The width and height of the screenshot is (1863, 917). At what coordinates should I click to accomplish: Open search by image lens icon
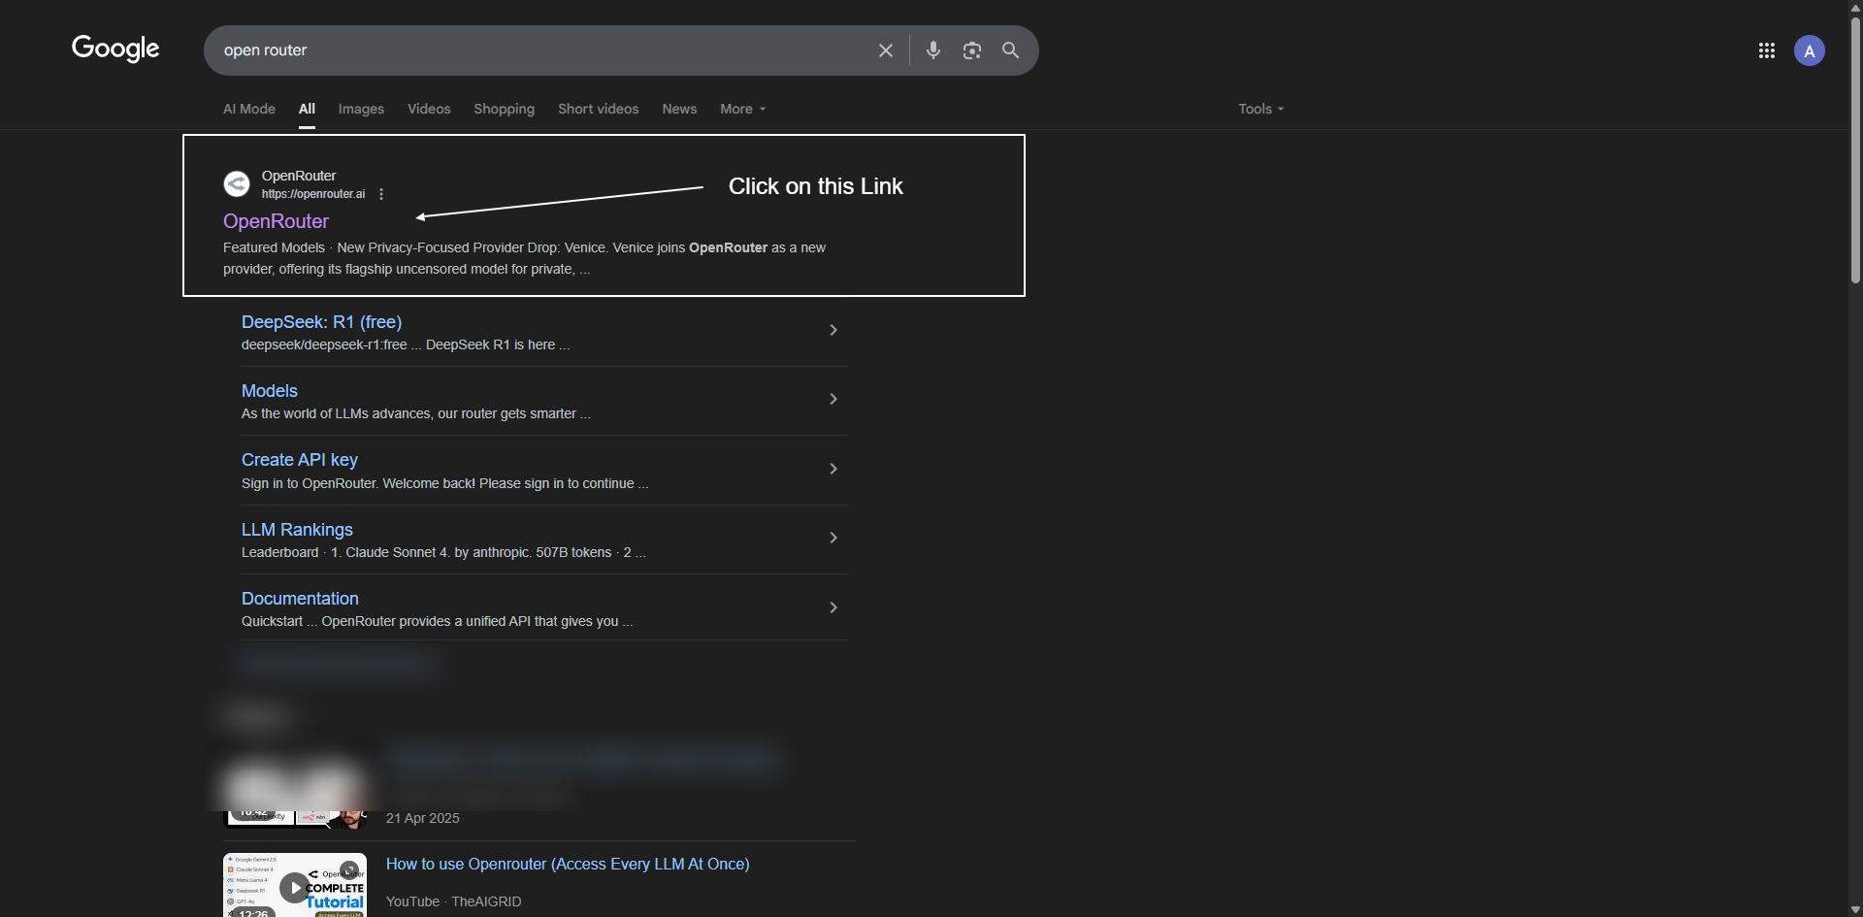click(972, 50)
